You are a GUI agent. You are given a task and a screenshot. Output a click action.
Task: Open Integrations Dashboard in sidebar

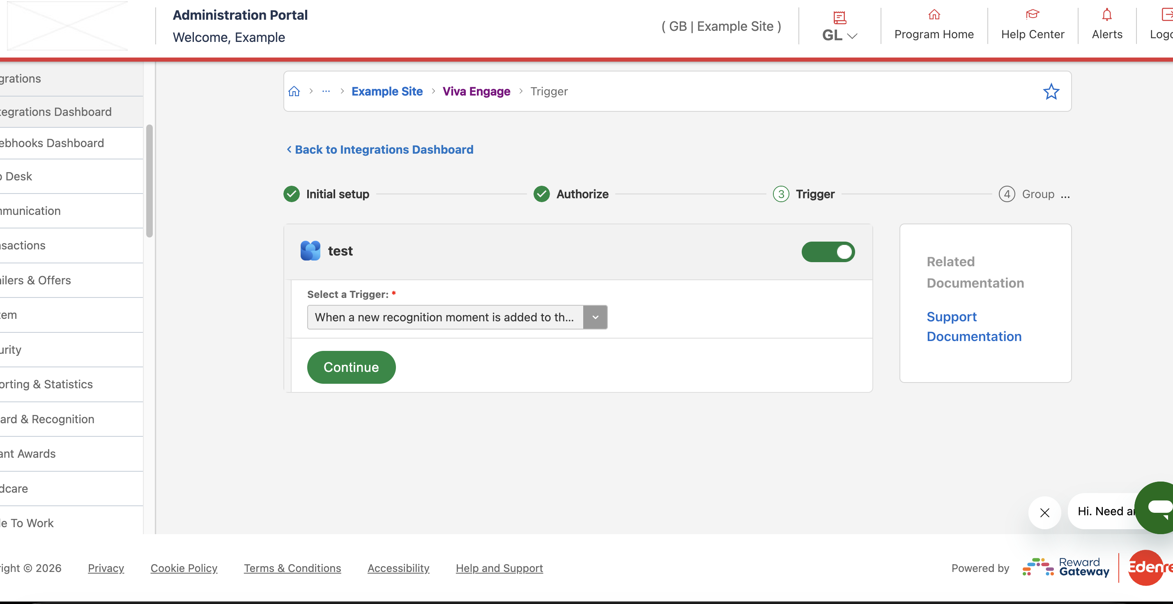point(71,112)
